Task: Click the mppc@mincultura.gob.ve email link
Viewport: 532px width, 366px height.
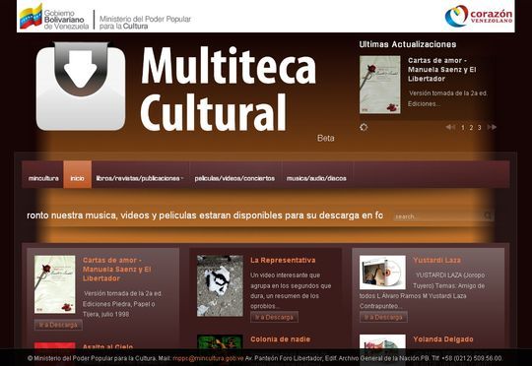Action: coord(208,358)
